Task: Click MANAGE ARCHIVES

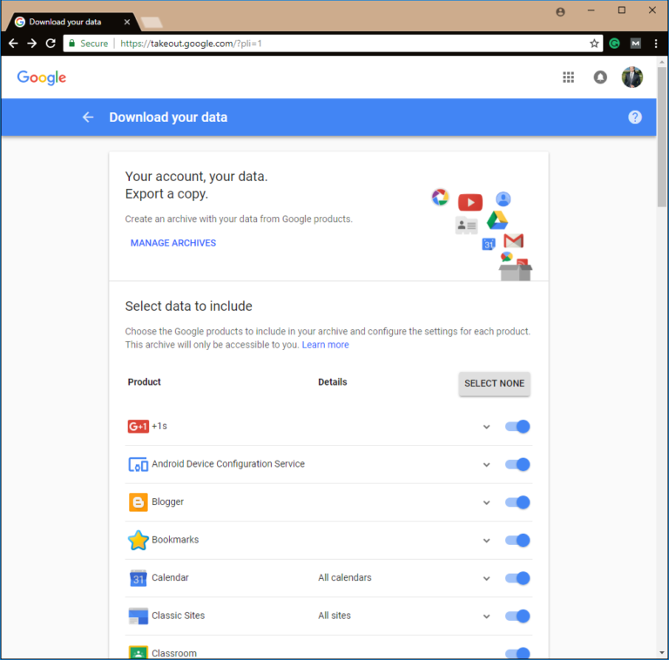Action: [x=173, y=243]
